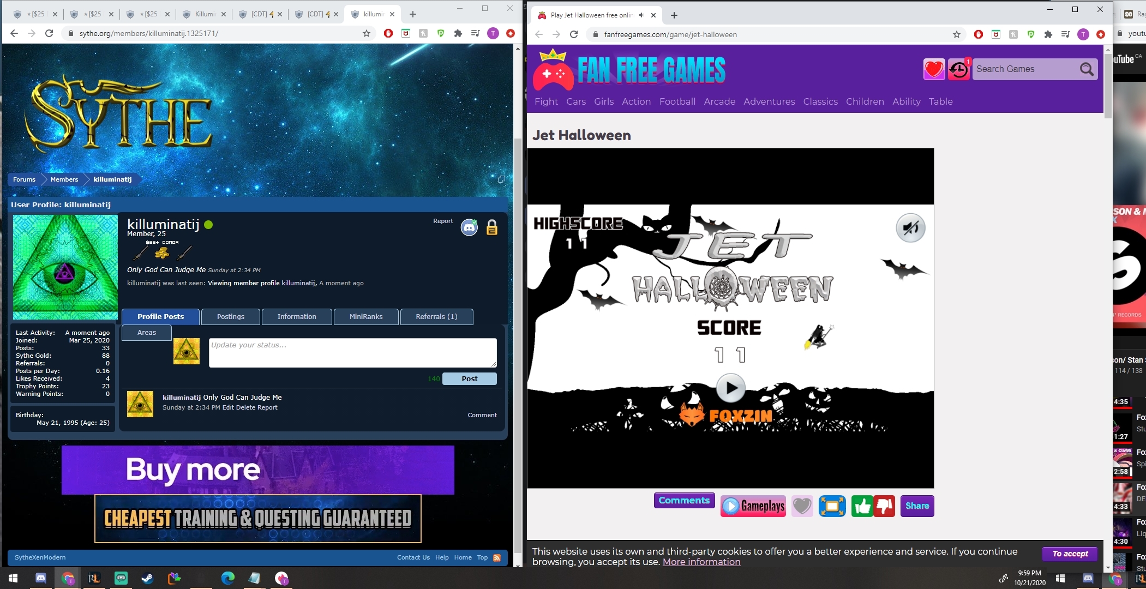Image resolution: width=1146 pixels, height=589 pixels.
Task: Open the Comments button below the game
Action: pyautogui.click(x=684, y=501)
